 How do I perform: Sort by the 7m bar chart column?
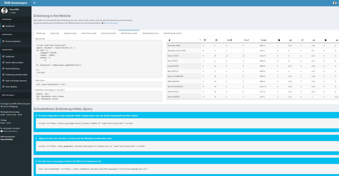tap(263, 40)
